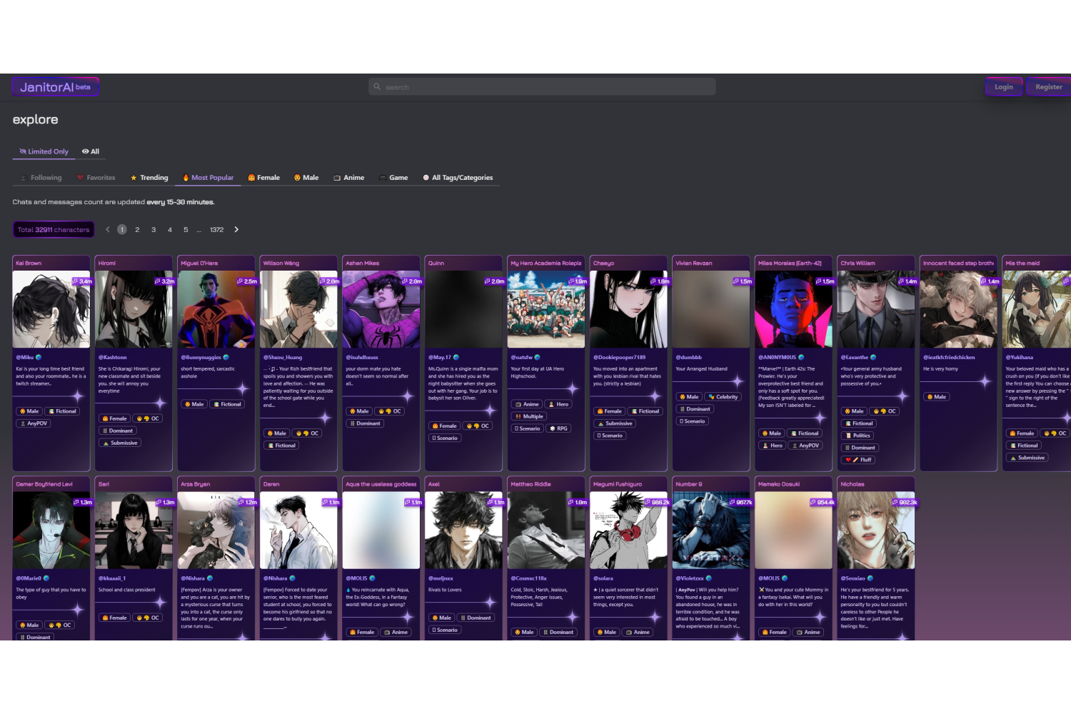Image resolution: width=1071 pixels, height=714 pixels.
Task: Click Dominant tag on Ashen Mikes card
Action: pos(366,423)
